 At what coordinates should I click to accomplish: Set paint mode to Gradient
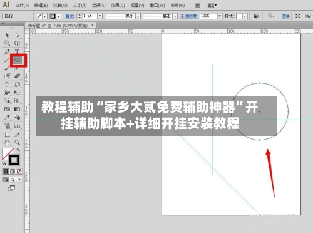click(x=13, y=172)
